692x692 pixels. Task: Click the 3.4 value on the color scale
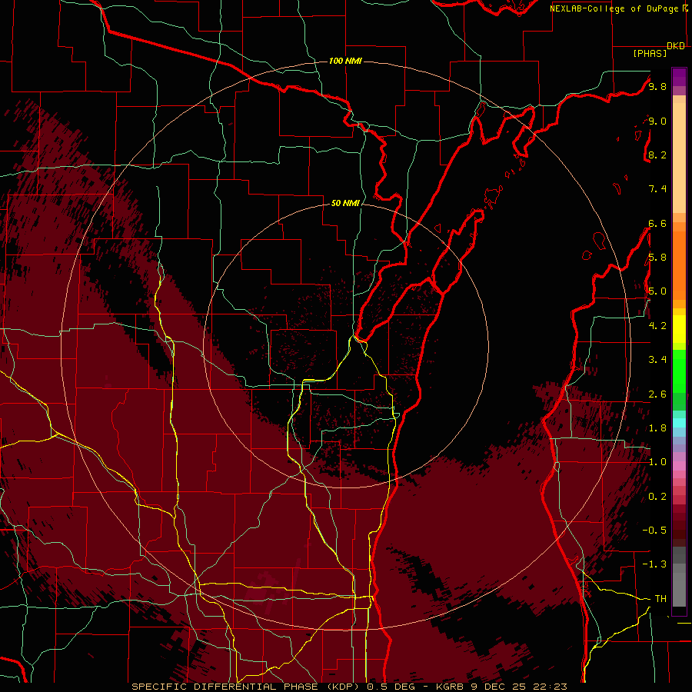point(657,359)
